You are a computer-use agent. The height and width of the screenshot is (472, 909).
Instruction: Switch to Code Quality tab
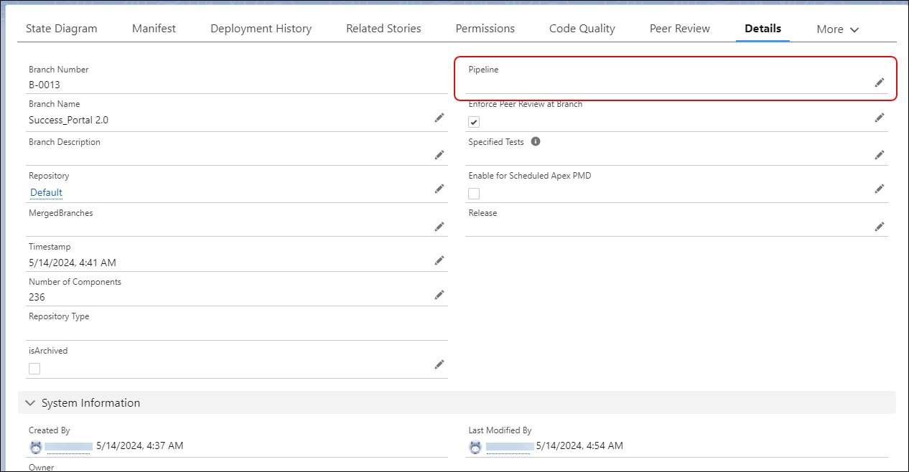582,29
